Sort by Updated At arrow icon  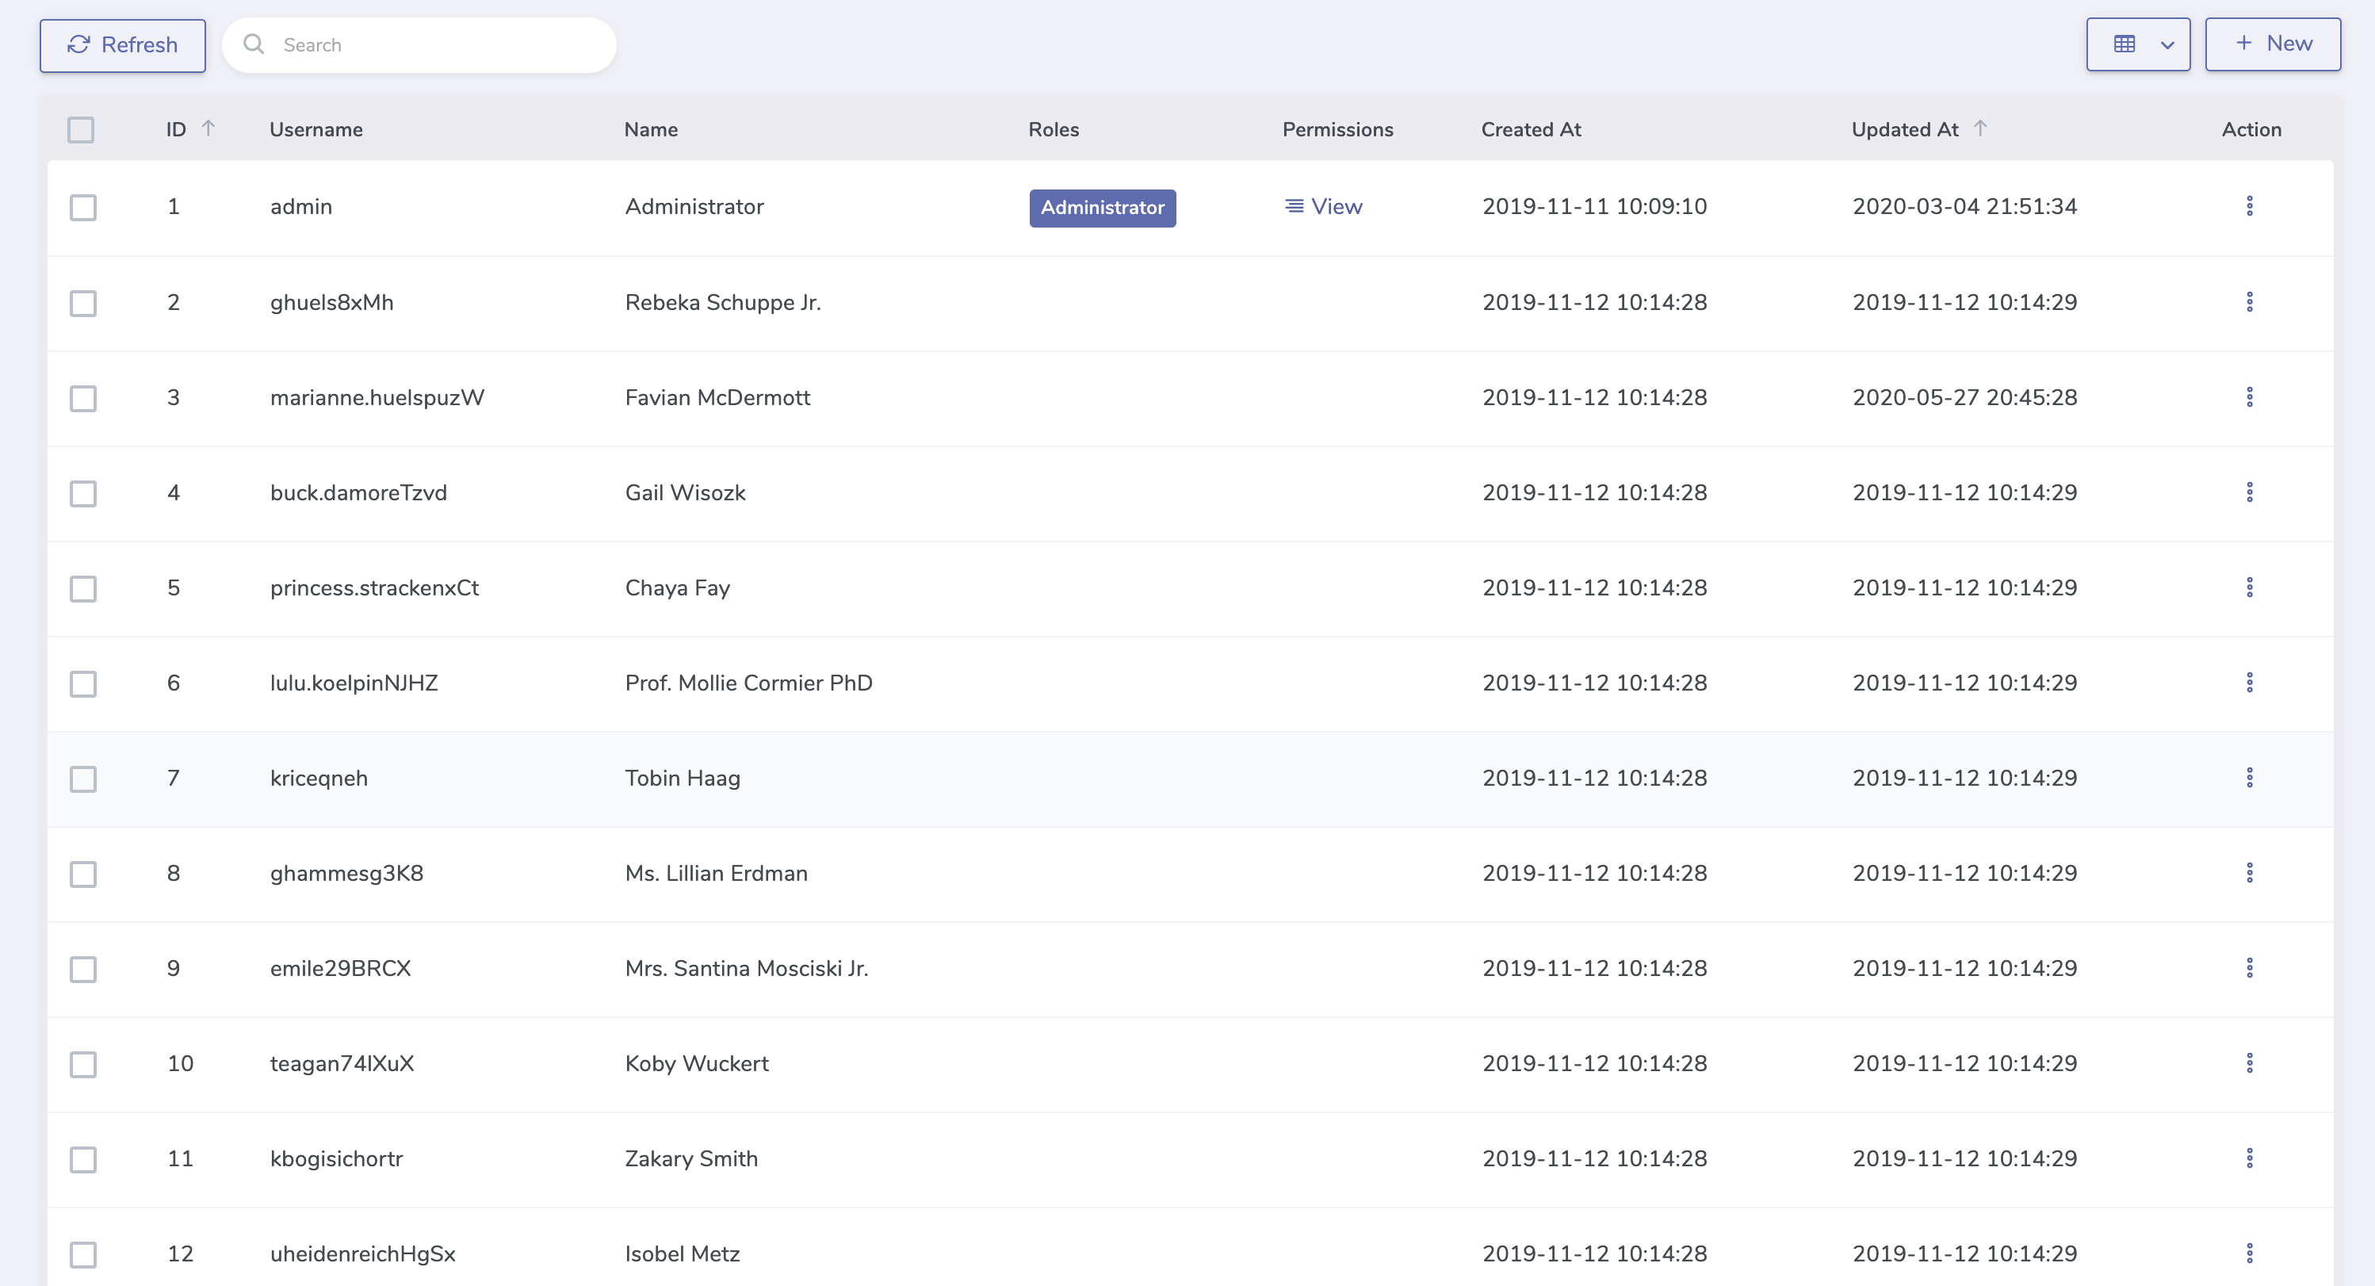point(1979,128)
